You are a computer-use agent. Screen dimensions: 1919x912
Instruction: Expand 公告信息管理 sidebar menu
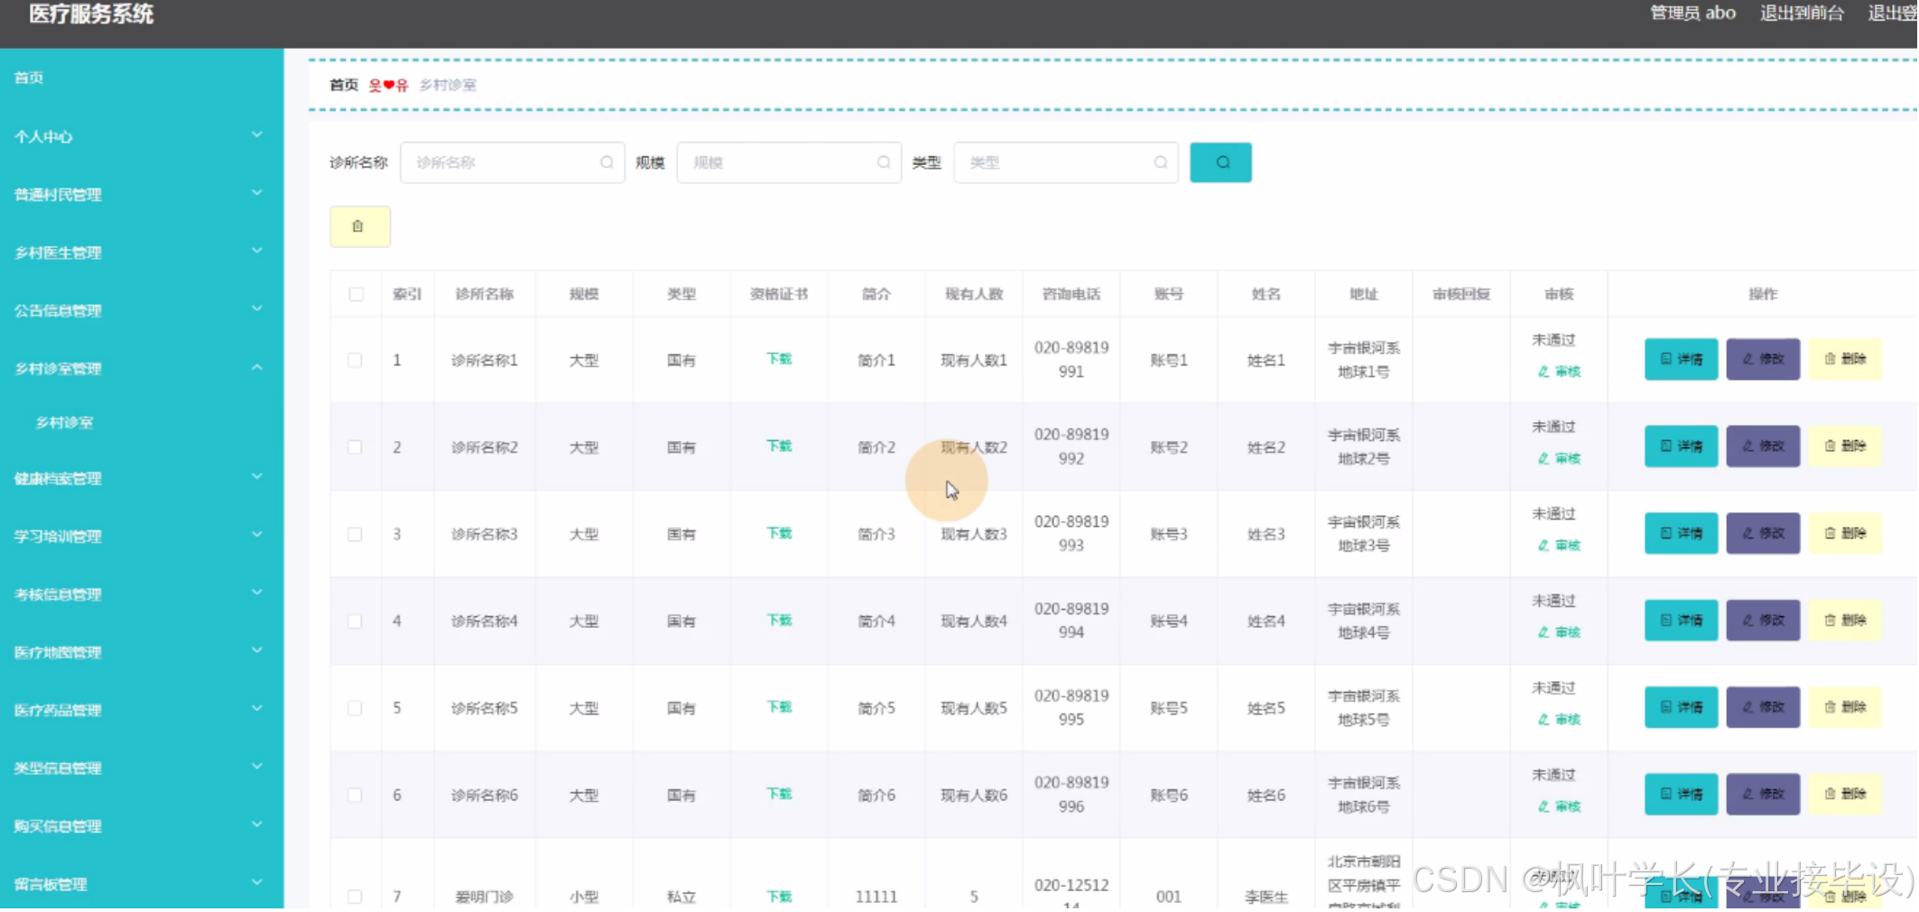142,310
